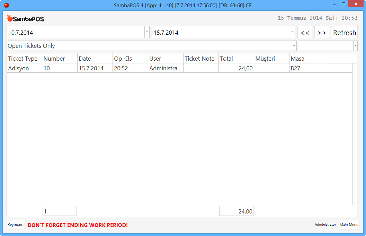Image resolution: width=366 pixels, height=236 pixels.
Task: Maximize the SambaPOS window
Action: point(343,4)
